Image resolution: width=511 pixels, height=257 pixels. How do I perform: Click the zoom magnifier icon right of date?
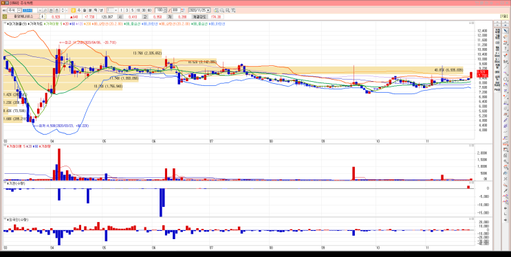point(222,10)
